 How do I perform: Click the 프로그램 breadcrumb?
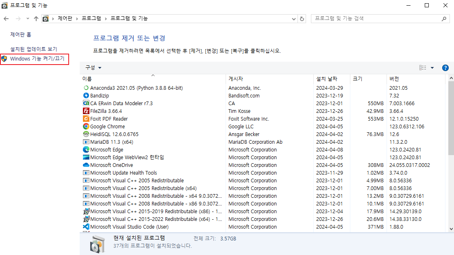(x=91, y=19)
